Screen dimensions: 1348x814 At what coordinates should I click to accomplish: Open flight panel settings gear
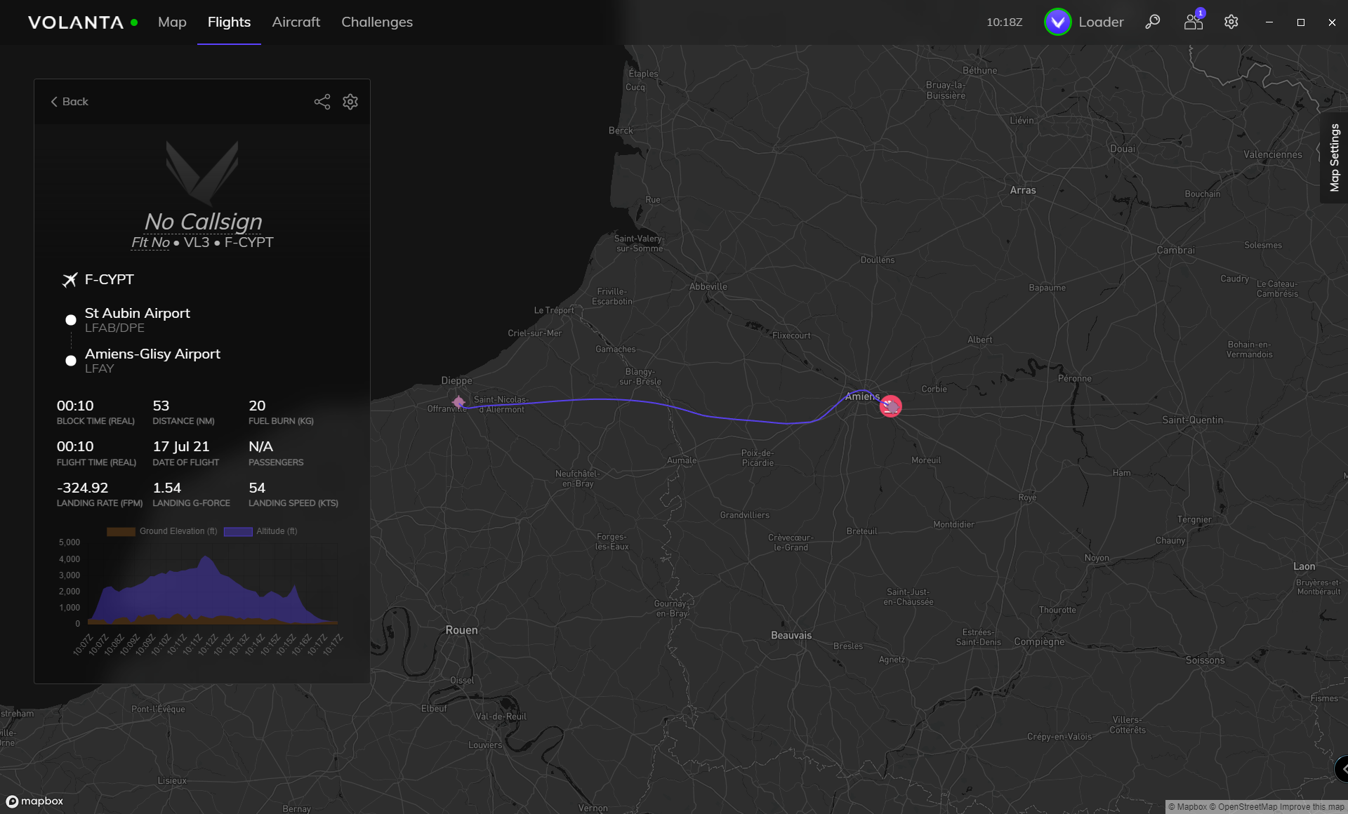tap(350, 102)
